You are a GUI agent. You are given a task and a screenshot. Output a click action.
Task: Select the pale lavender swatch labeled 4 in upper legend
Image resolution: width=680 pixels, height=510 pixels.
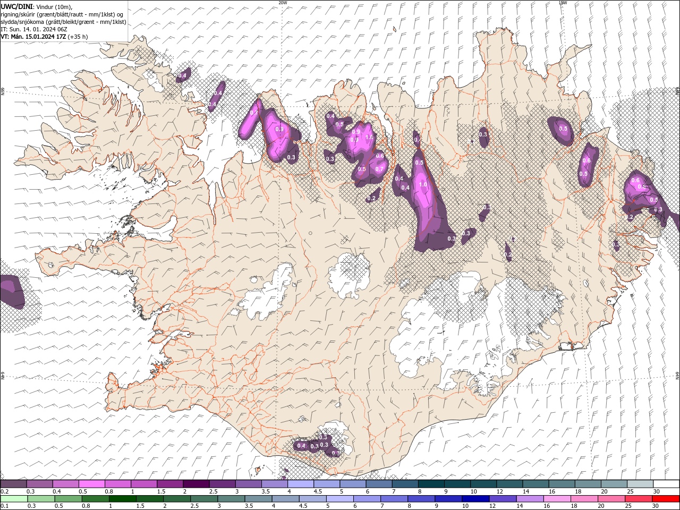coord(301,484)
